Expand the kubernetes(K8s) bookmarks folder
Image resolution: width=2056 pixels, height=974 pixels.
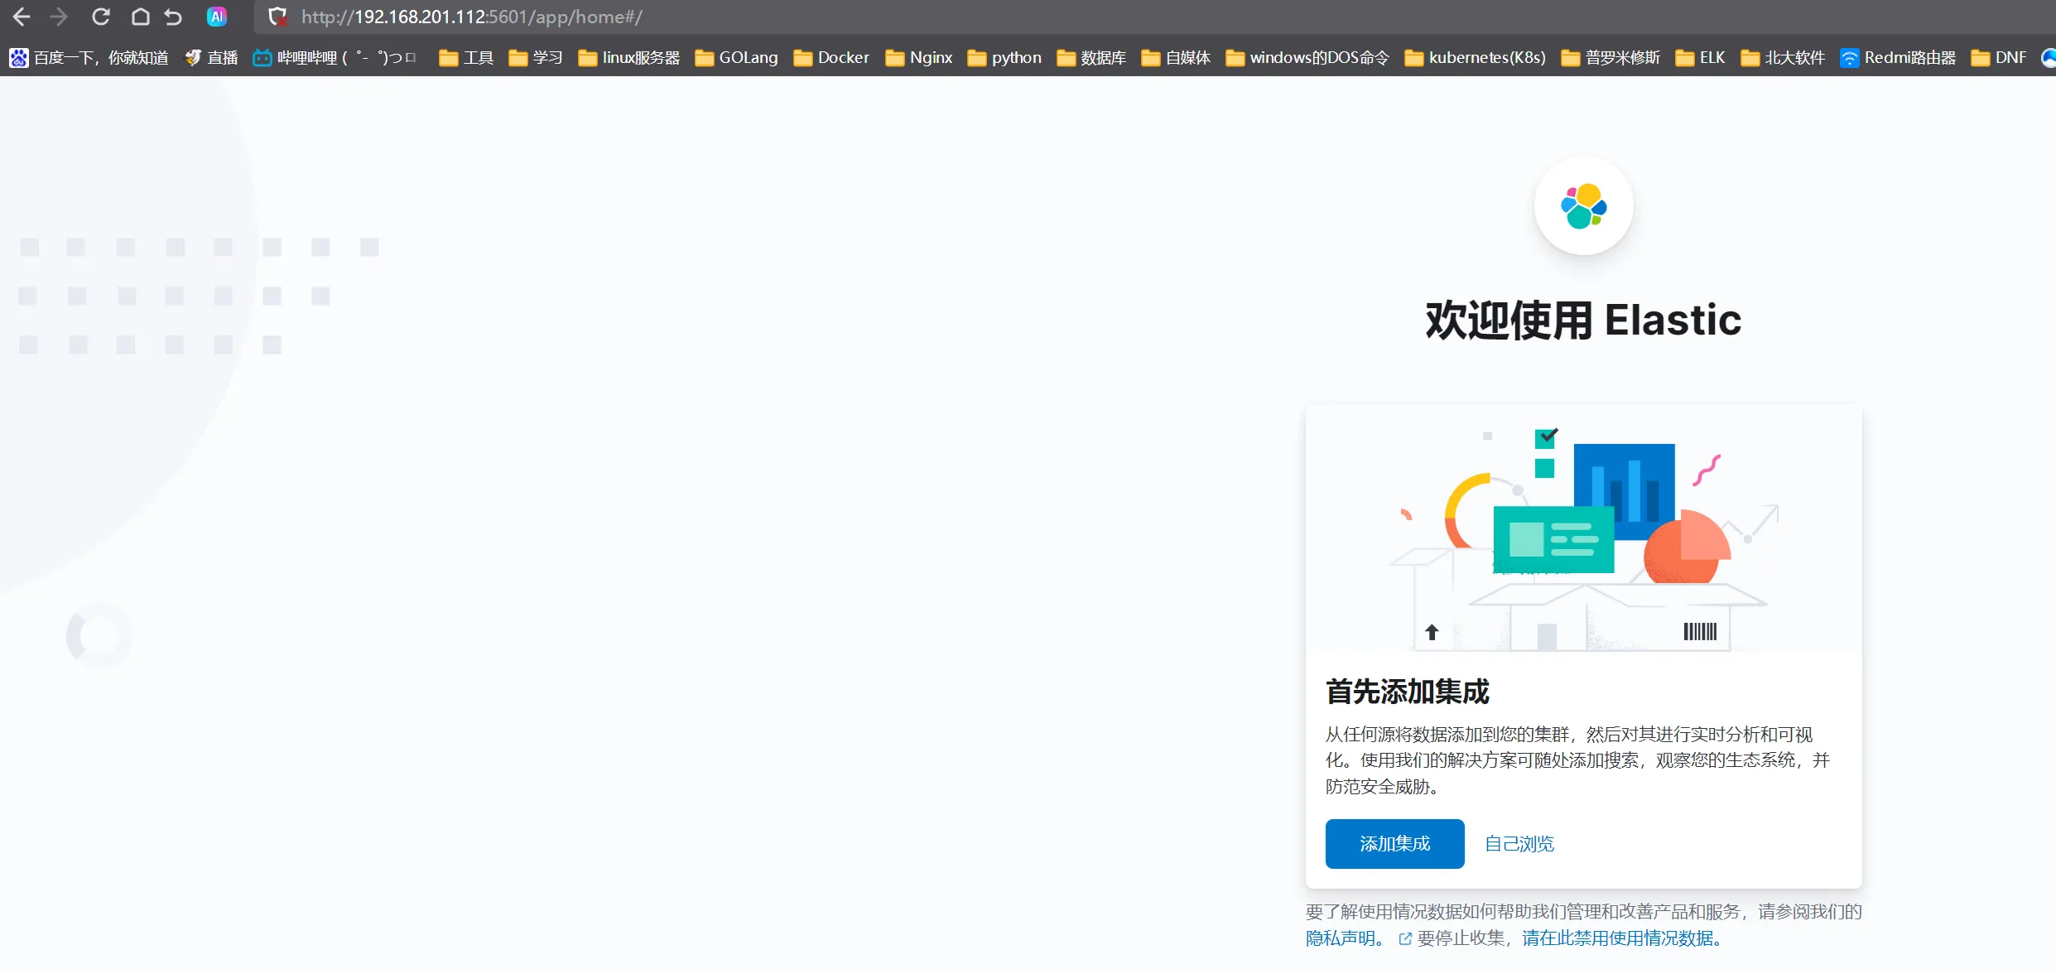point(1475,57)
